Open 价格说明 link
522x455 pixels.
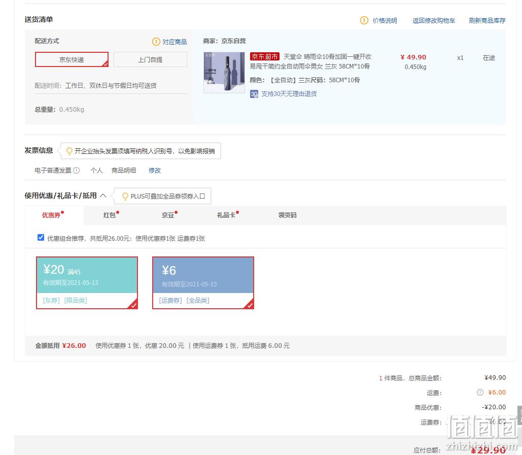coord(385,21)
